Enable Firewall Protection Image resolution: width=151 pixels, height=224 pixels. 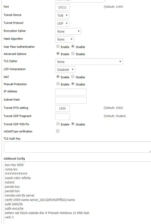tap(58, 84)
